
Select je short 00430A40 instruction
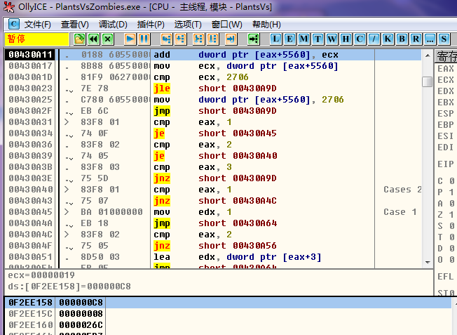pyautogui.click(x=215, y=156)
